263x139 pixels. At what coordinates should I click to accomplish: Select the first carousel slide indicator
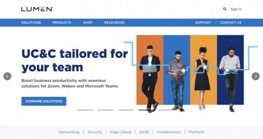tap(85, 110)
